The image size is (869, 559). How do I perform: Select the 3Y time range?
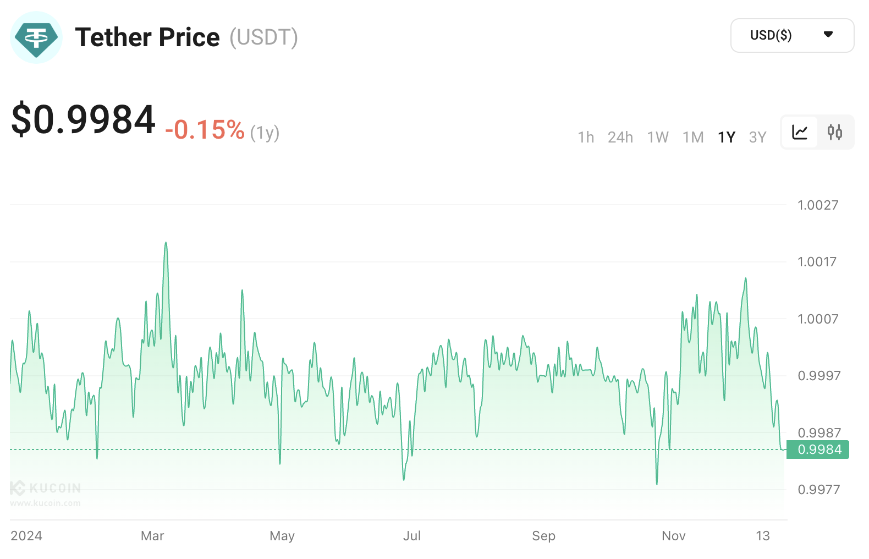pyautogui.click(x=757, y=137)
